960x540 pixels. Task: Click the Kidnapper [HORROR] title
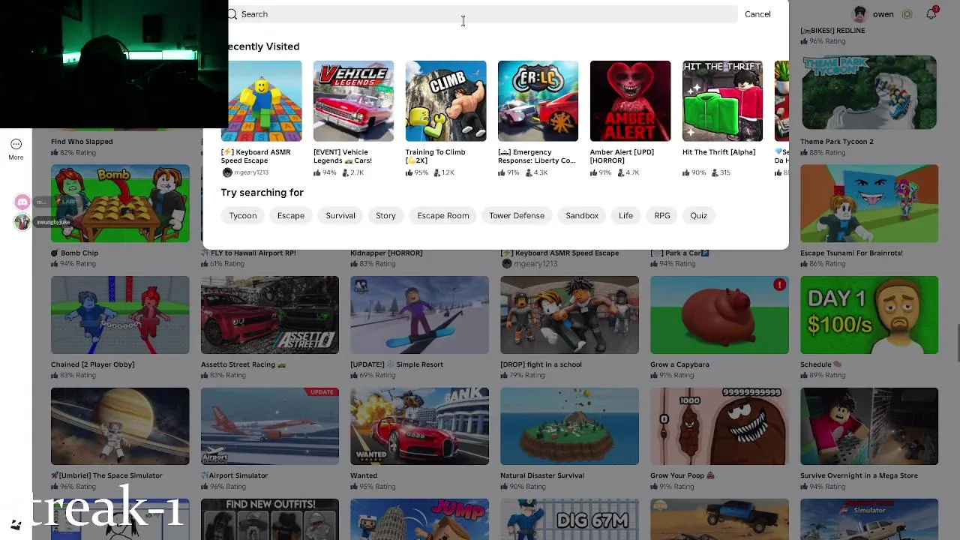[386, 253]
